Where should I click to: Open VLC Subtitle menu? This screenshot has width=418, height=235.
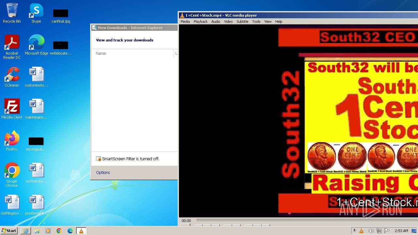(242, 22)
